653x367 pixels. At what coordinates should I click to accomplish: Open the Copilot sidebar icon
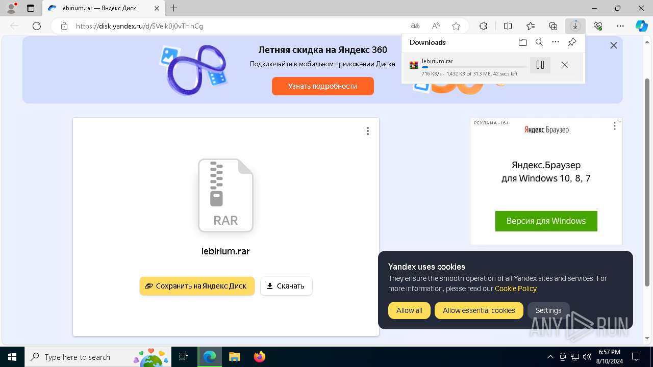[641, 26]
